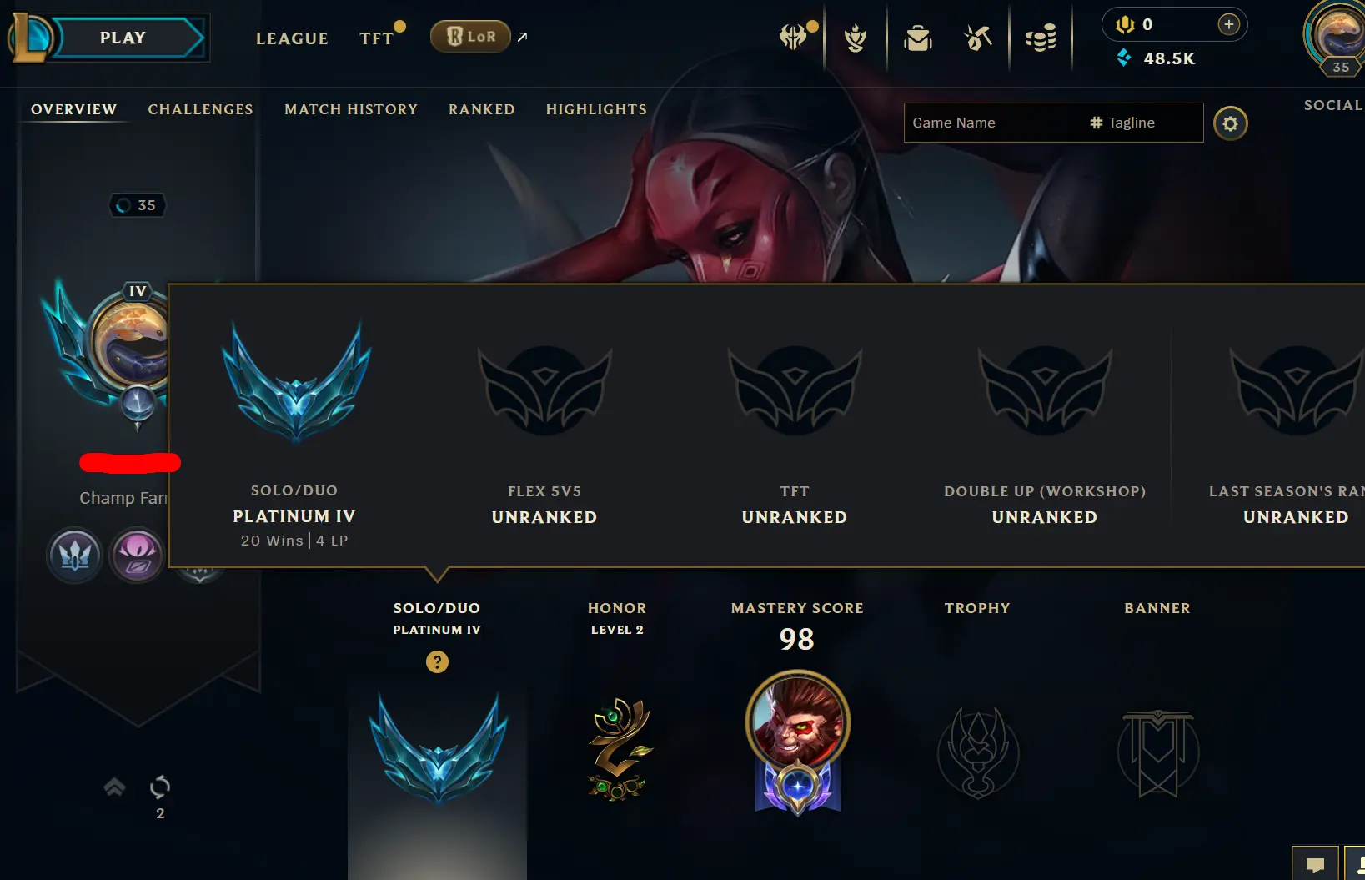The image size is (1365, 880).
Task: Click the Game Name search field
Action: pyautogui.click(x=992, y=123)
